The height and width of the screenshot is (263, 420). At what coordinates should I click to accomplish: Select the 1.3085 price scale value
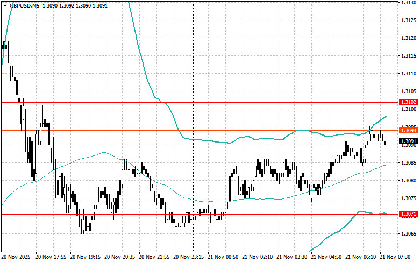click(409, 163)
